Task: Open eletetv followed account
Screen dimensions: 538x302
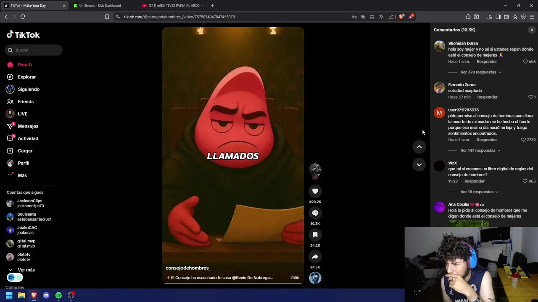Action: pos(18,257)
